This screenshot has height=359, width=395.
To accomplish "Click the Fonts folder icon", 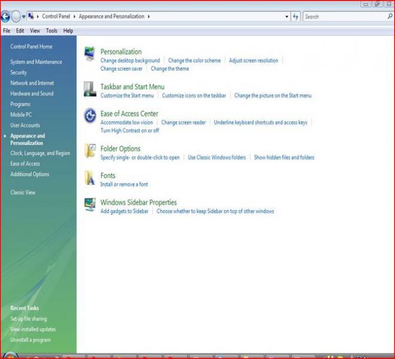I will [x=90, y=178].
